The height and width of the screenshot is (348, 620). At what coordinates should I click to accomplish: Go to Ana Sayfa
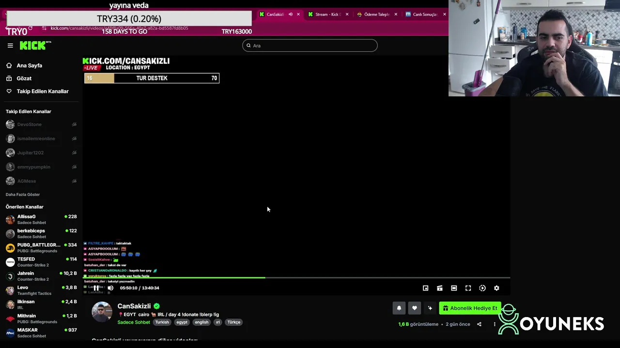(29, 65)
